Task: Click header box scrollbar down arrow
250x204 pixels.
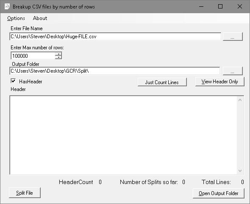Action: 240,170
